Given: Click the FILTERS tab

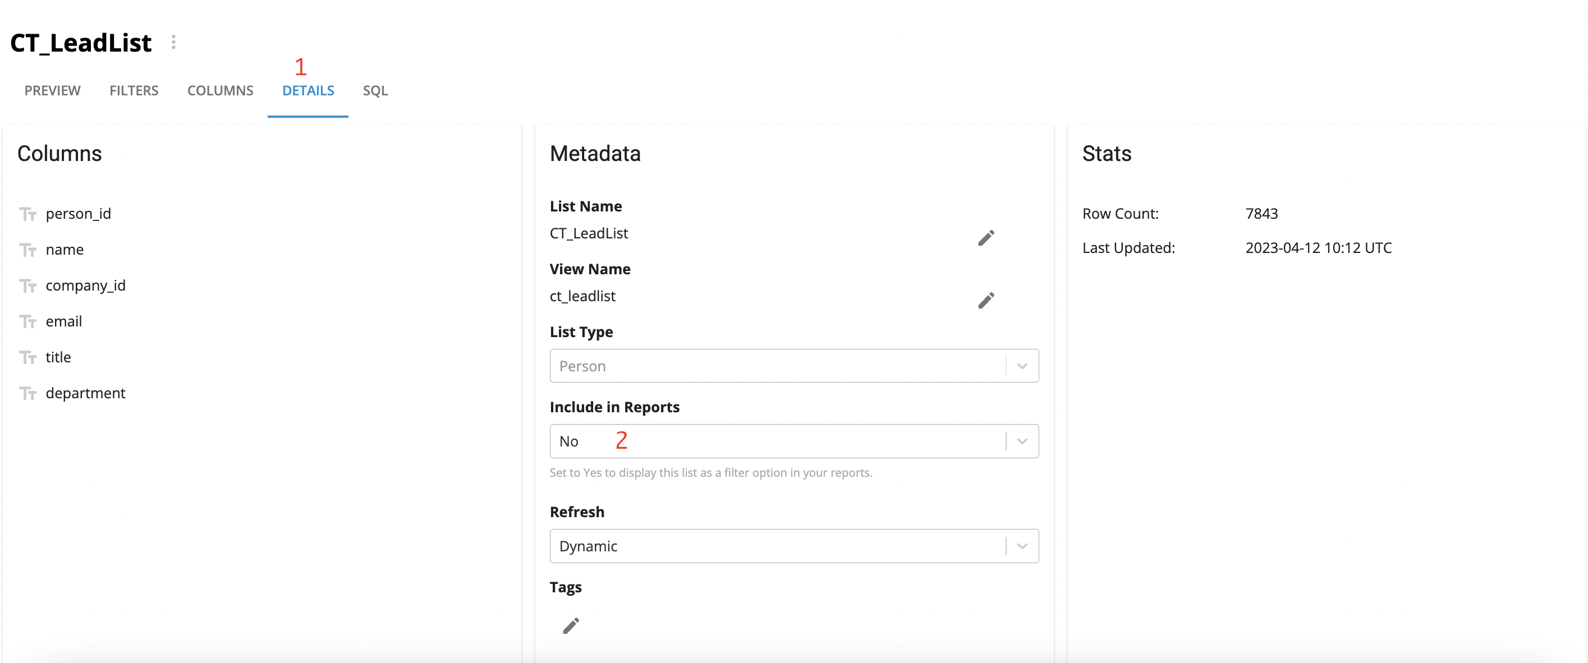Looking at the screenshot, I should 134,89.
